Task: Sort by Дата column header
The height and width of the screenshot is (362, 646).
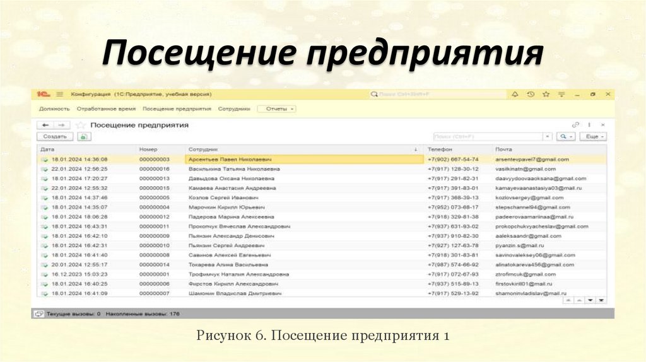Action: [x=86, y=149]
